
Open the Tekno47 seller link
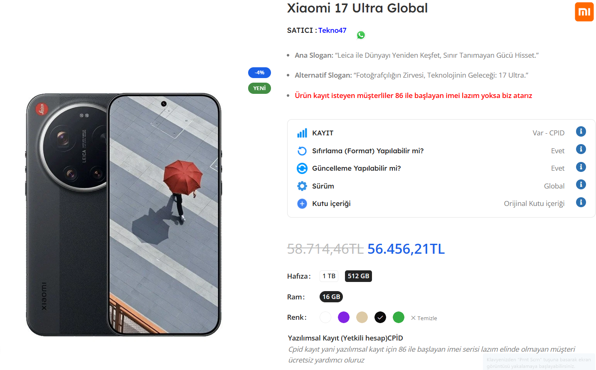coord(332,30)
